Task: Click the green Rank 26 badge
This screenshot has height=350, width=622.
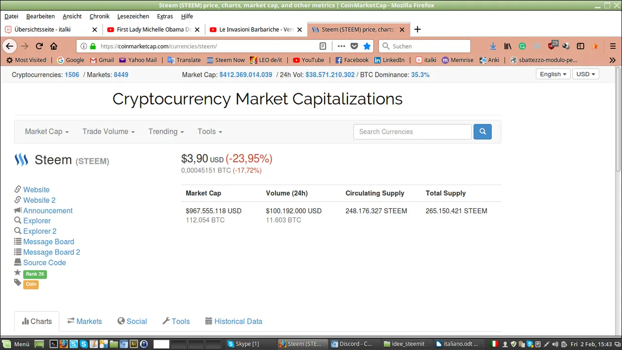Action: (35, 274)
